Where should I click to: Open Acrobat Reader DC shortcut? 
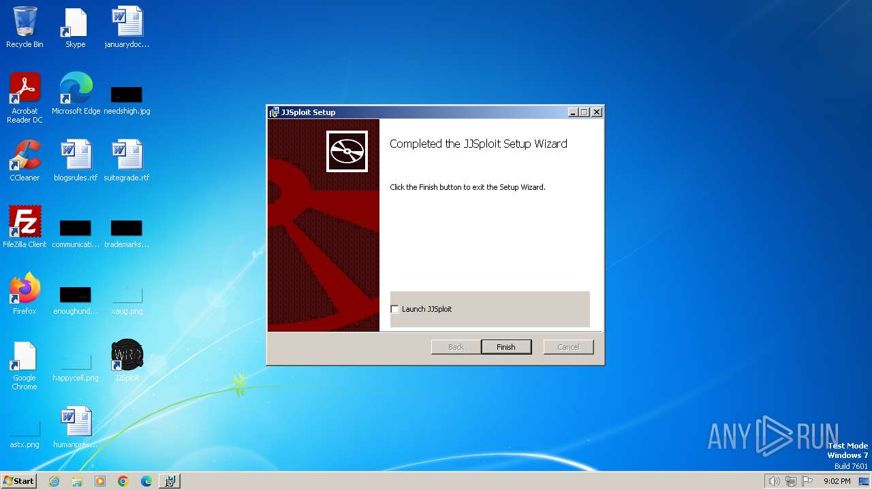click(25, 98)
